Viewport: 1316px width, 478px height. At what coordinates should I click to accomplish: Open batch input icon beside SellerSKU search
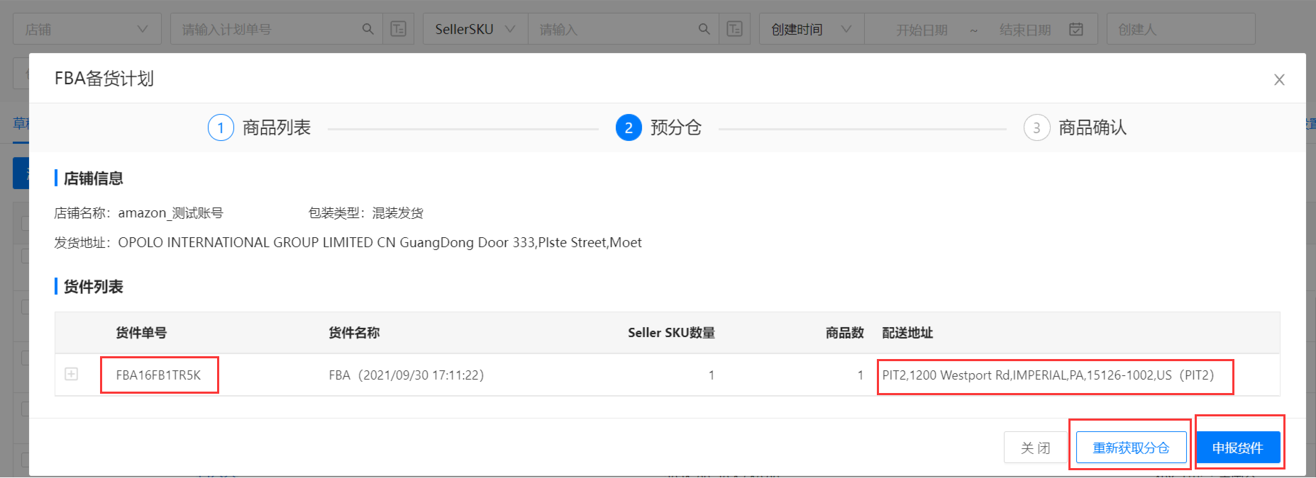click(735, 29)
